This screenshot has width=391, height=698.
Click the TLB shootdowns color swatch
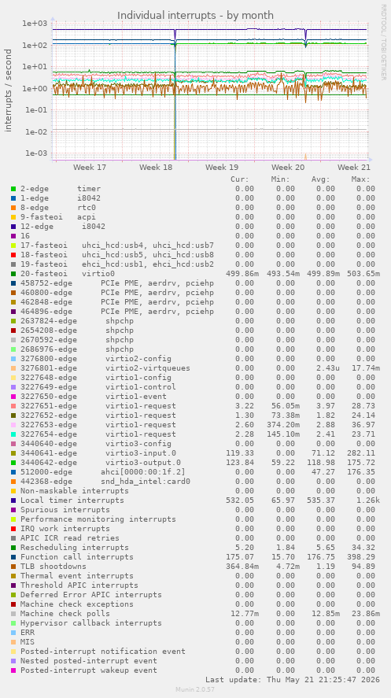(13, 567)
